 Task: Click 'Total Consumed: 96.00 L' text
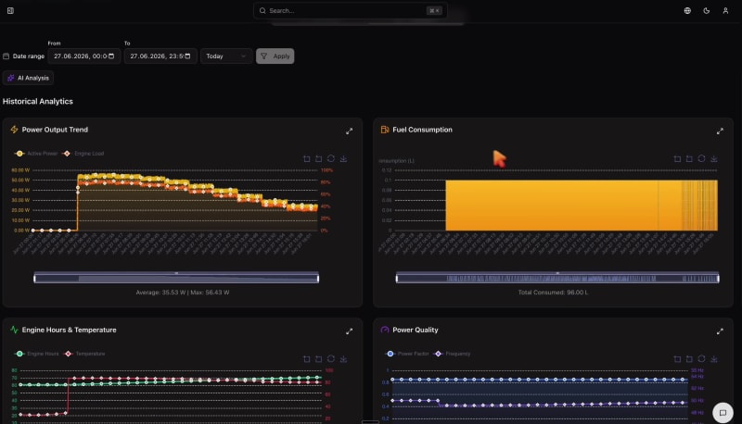553,293
